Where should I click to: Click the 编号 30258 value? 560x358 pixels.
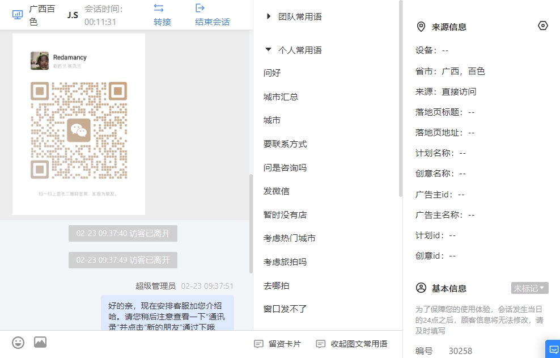pos(460,351)
